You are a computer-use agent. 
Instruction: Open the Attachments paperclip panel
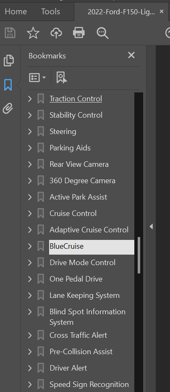pyautogui.click(x=8, y=108)
